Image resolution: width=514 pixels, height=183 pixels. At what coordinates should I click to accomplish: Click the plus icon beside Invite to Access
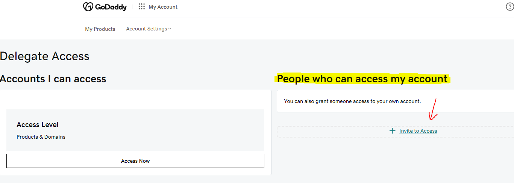coord(393,131)
